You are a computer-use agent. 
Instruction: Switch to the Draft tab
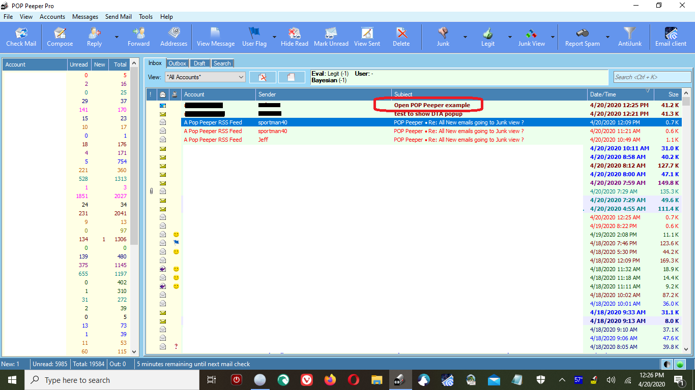[x=200, y=63]
